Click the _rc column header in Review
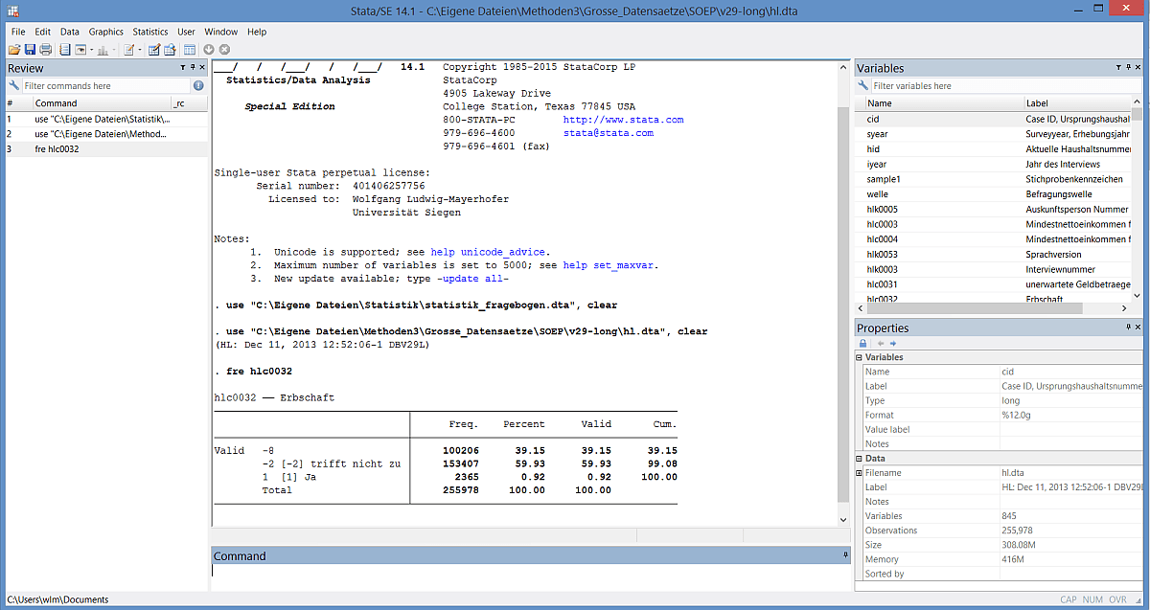Image resolution: width=1150 pixels, height=610 pixels. [x=189, y=102]
